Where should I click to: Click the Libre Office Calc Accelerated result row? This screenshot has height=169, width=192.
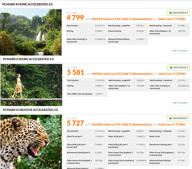point(87,94)
